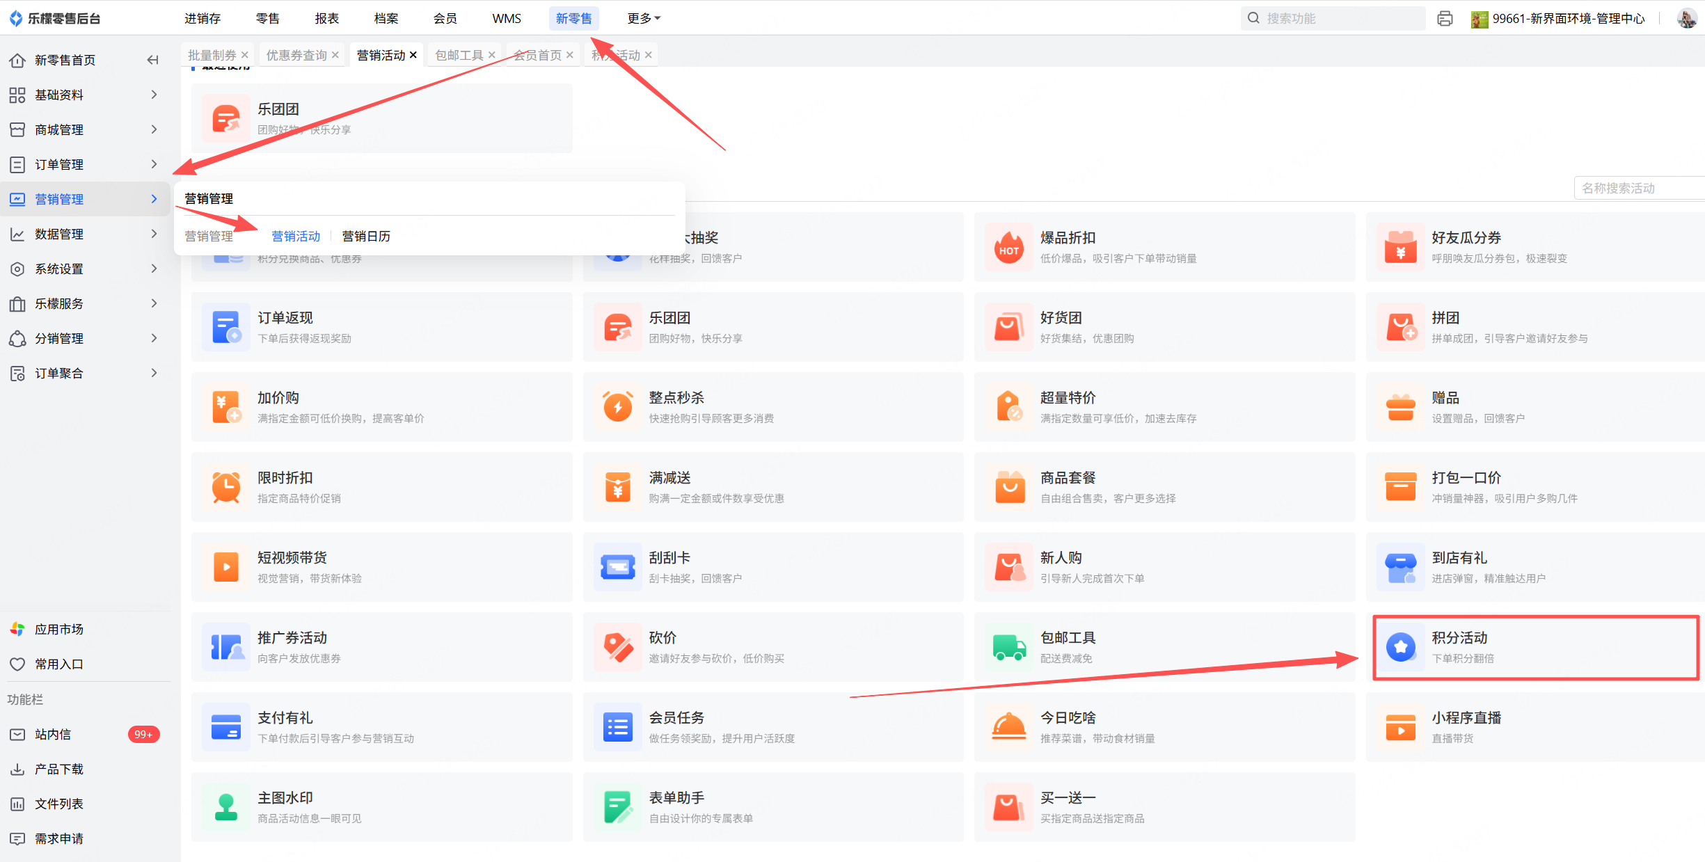Open the 爆品折扣 HOT flame icon

tap(1009, 247)
